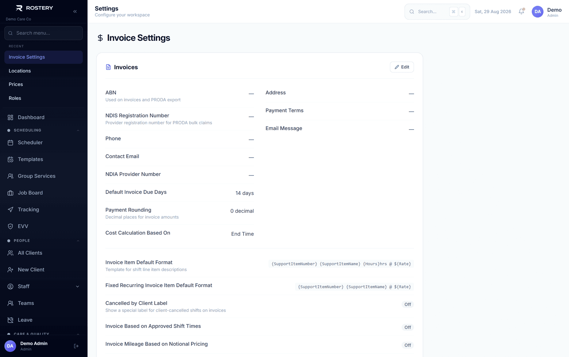Click the '14 days' due days value

[245, 193]
